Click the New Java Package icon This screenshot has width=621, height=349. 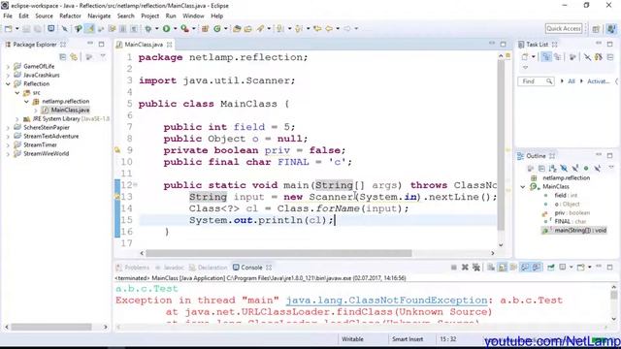click(205, 28)
